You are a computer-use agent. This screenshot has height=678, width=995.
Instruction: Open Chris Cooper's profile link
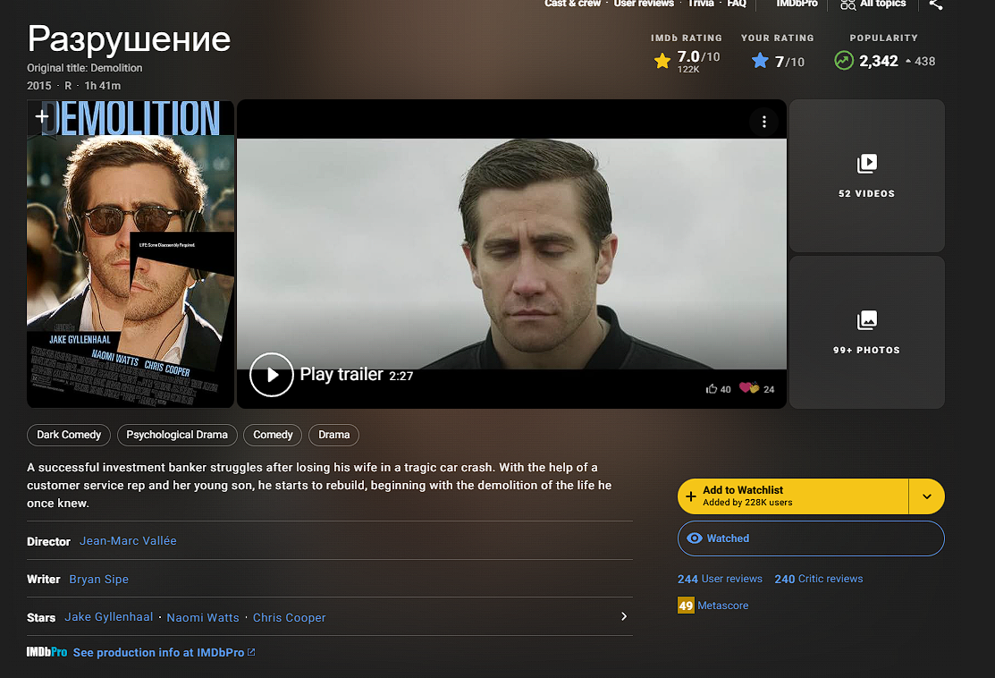point(290,618)
